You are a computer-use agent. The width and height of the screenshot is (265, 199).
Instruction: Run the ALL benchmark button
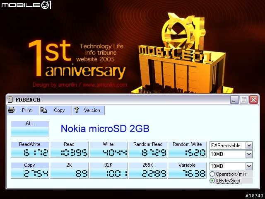pos(30,129)
